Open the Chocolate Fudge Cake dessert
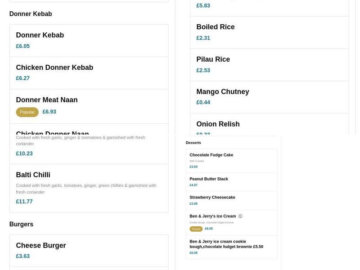This screenshot has height=270, width=360. click(x=211, y=155)
